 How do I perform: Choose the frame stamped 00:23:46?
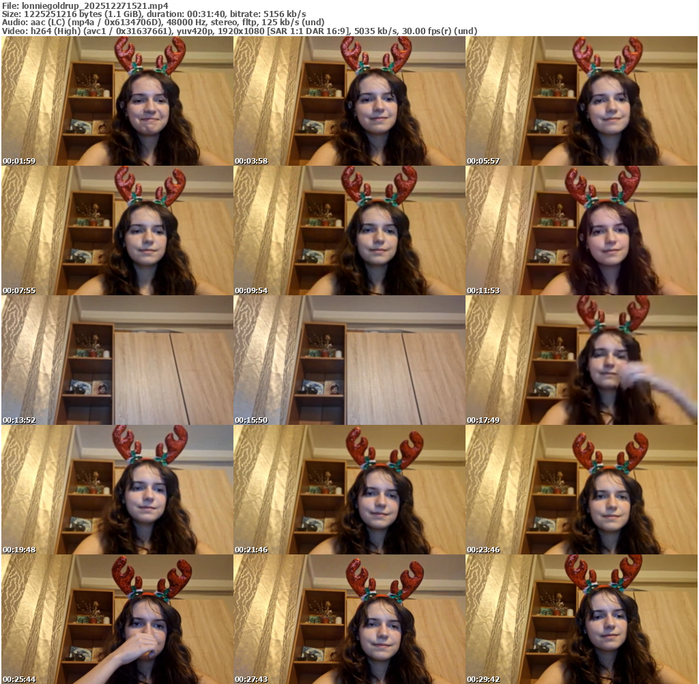coord(582,490)
